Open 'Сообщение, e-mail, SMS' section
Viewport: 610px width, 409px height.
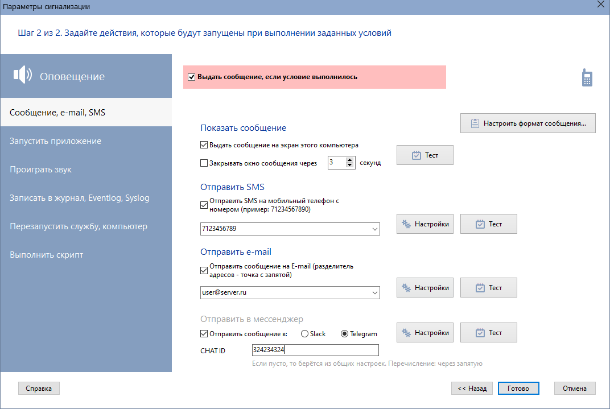click(86, 113)
